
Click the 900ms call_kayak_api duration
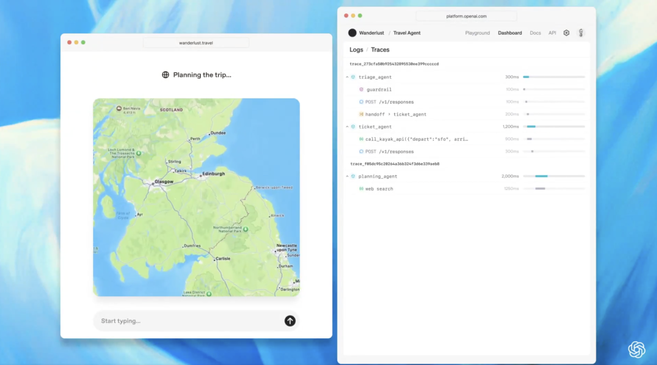point(512,139)
